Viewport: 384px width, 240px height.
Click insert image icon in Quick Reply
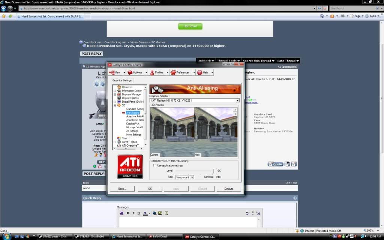160,213
